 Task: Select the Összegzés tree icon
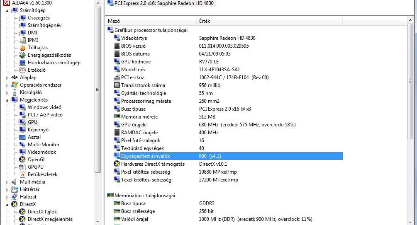point(22,18)
